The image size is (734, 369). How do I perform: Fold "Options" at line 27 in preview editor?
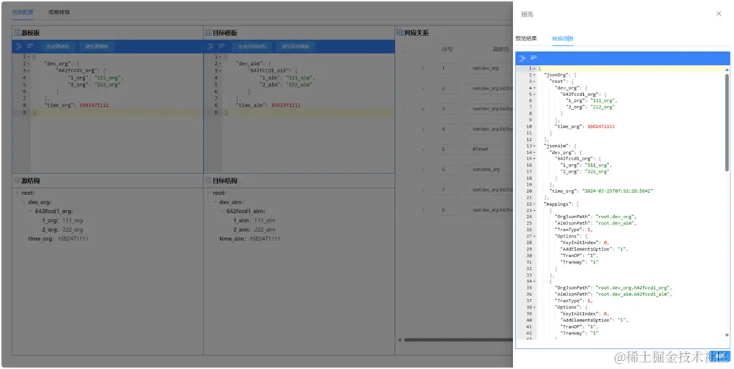(535, 236)
